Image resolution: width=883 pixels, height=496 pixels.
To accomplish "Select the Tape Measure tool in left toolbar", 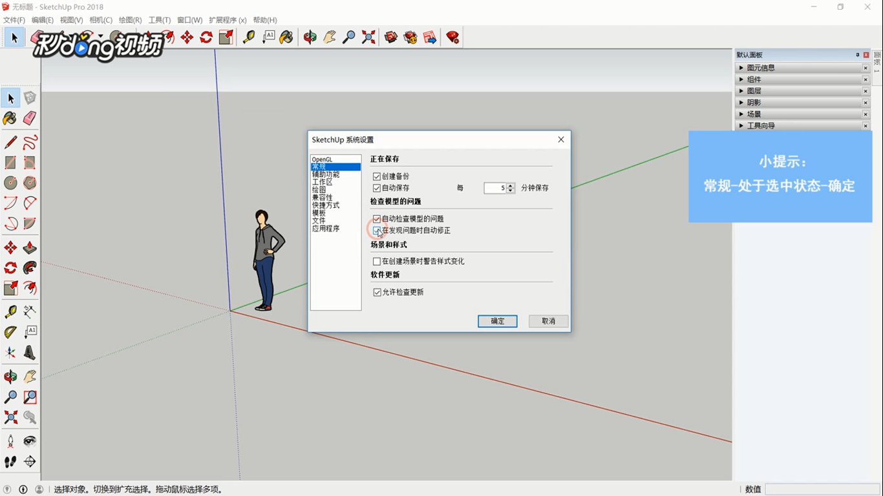I will click(x=10, y=312).
